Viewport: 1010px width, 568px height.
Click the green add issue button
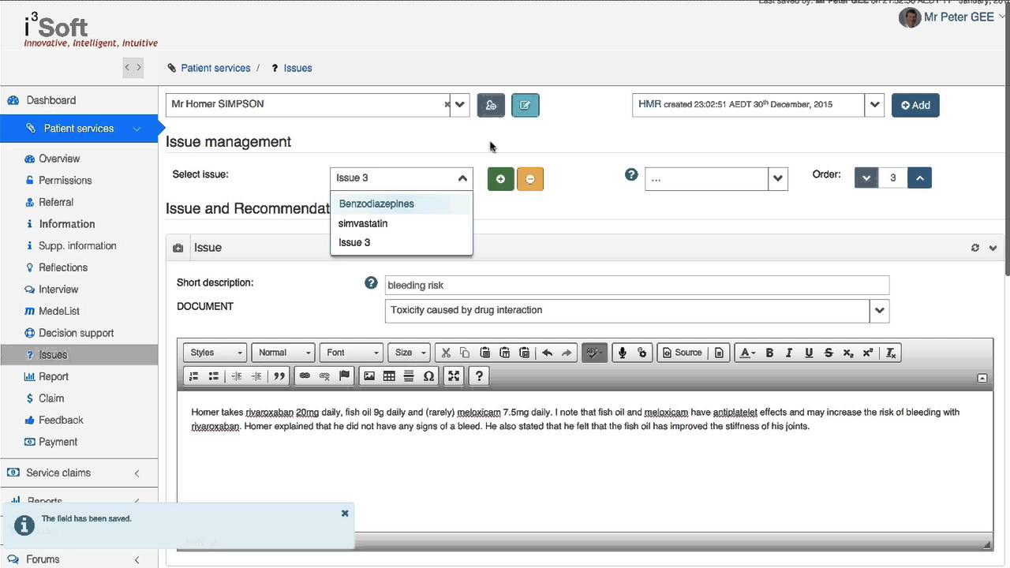click(500, 179)
